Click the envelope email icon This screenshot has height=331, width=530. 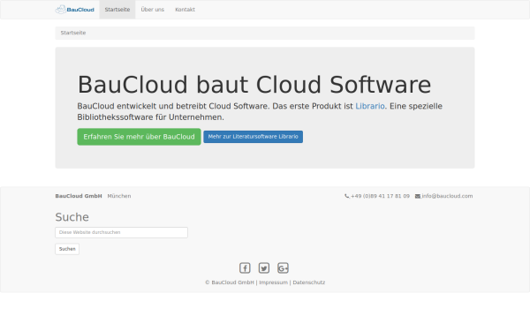[418, 196]
